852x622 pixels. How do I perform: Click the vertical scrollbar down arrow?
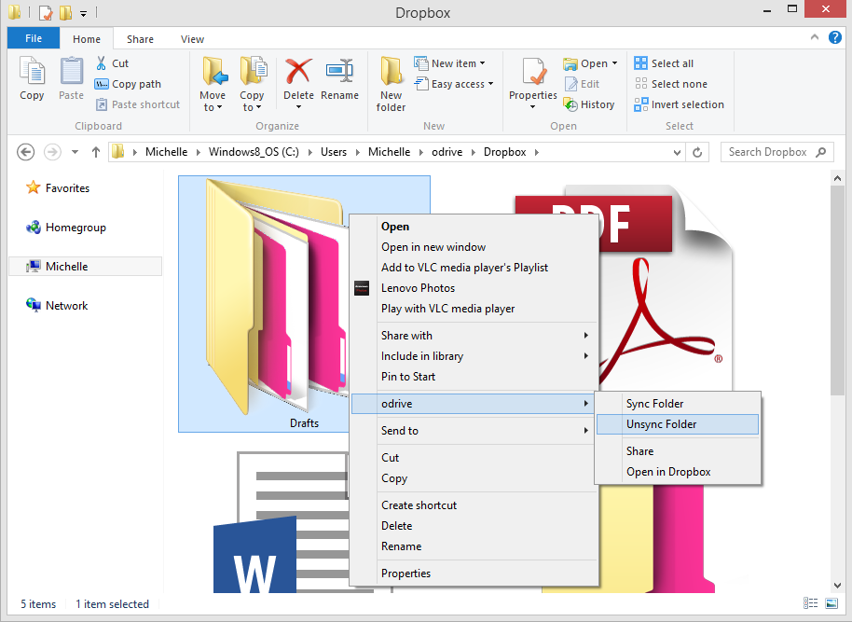click(837, 586)
